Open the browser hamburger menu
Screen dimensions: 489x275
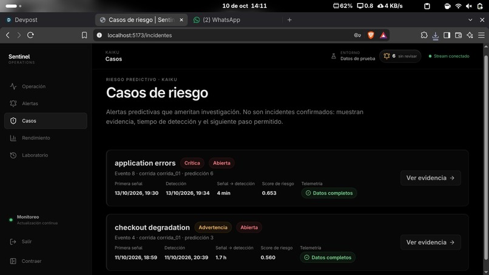coord(481,35)
